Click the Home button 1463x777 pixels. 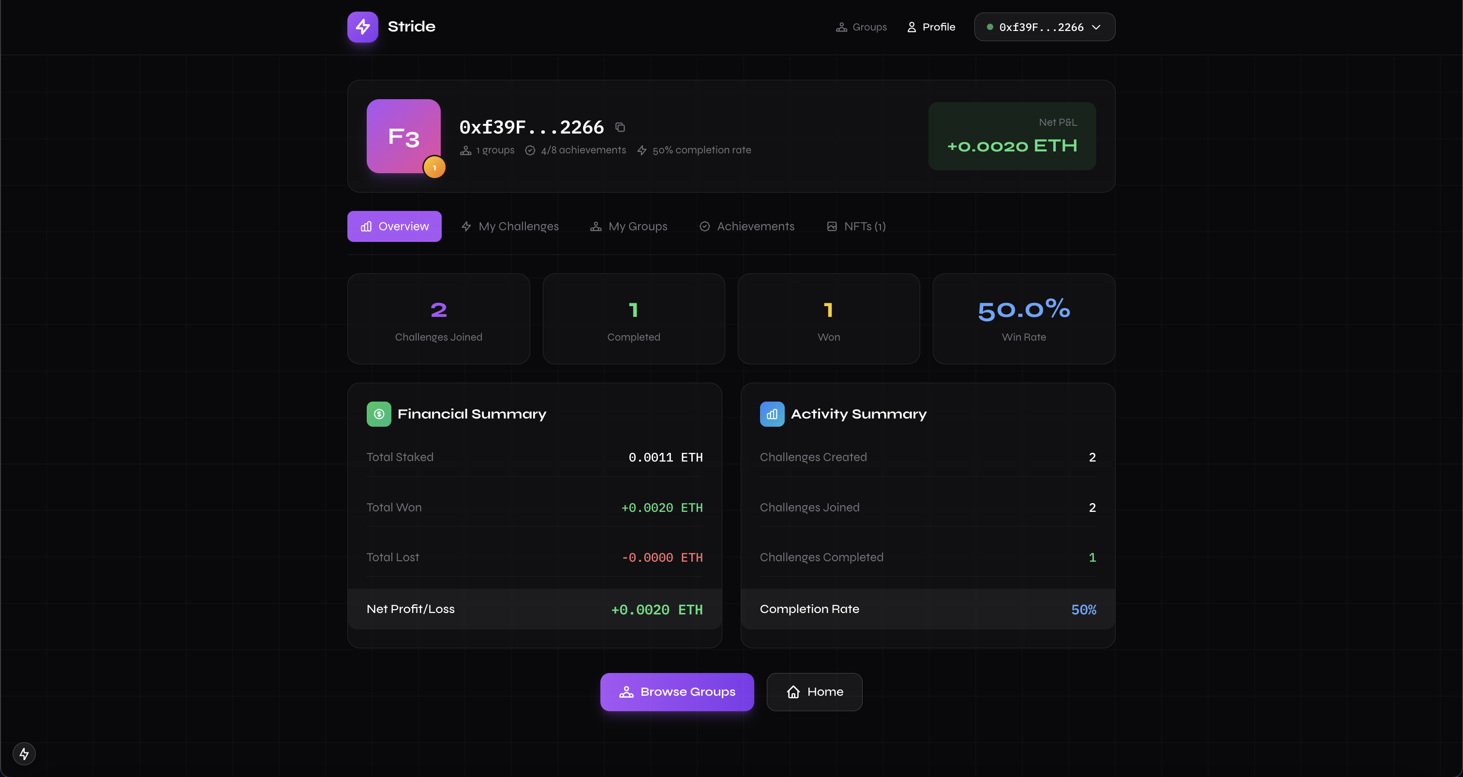click(x=814, y=692)
